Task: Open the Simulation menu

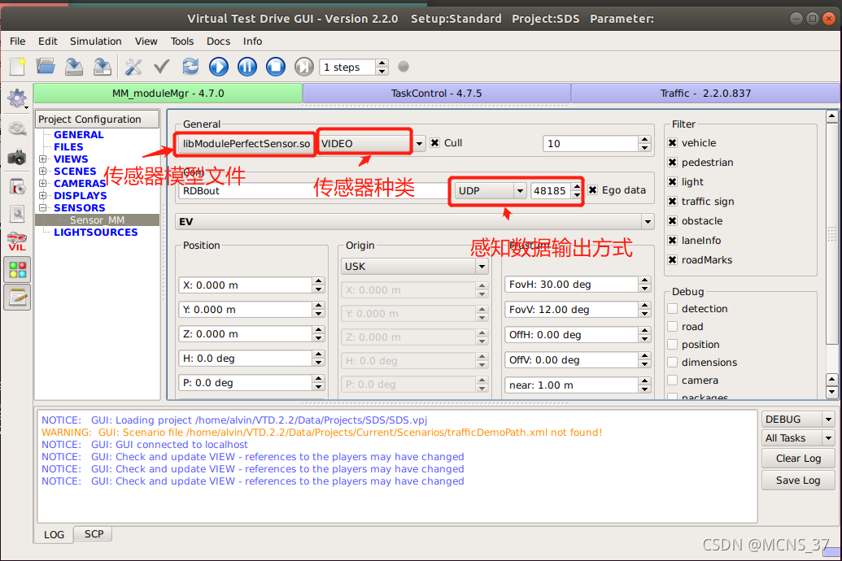Action: click(95, 41)
